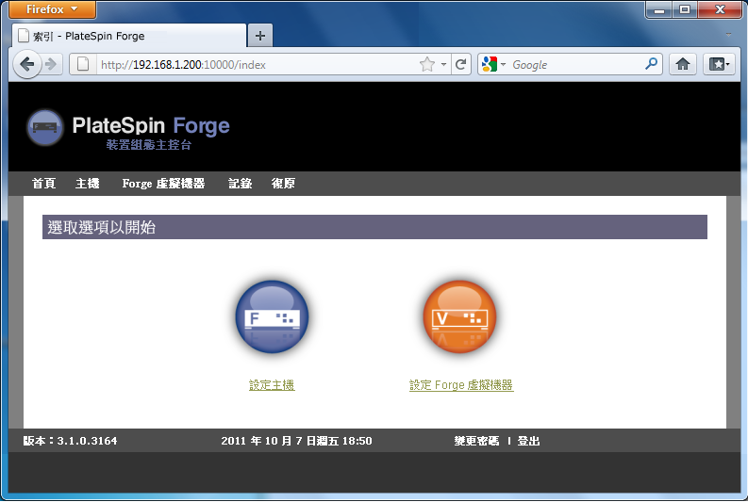Click the version text 3.1.0.3164

pos(88,441)
